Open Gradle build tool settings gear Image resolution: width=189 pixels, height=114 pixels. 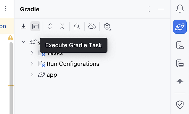(x=107, y=27)
